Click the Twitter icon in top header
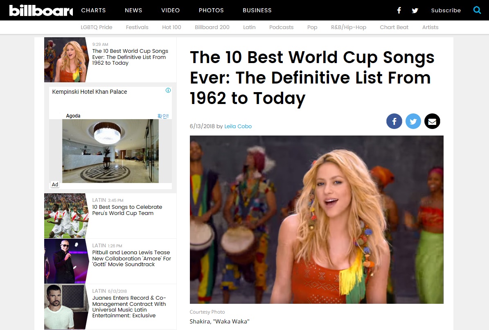The image size is (489, 330). [415, 11]
